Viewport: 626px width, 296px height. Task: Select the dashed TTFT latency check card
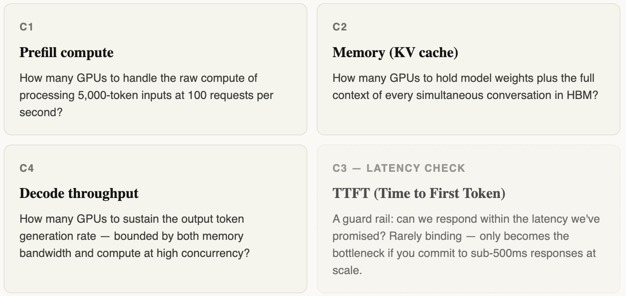pyautogui.click(x=469, y=219)
